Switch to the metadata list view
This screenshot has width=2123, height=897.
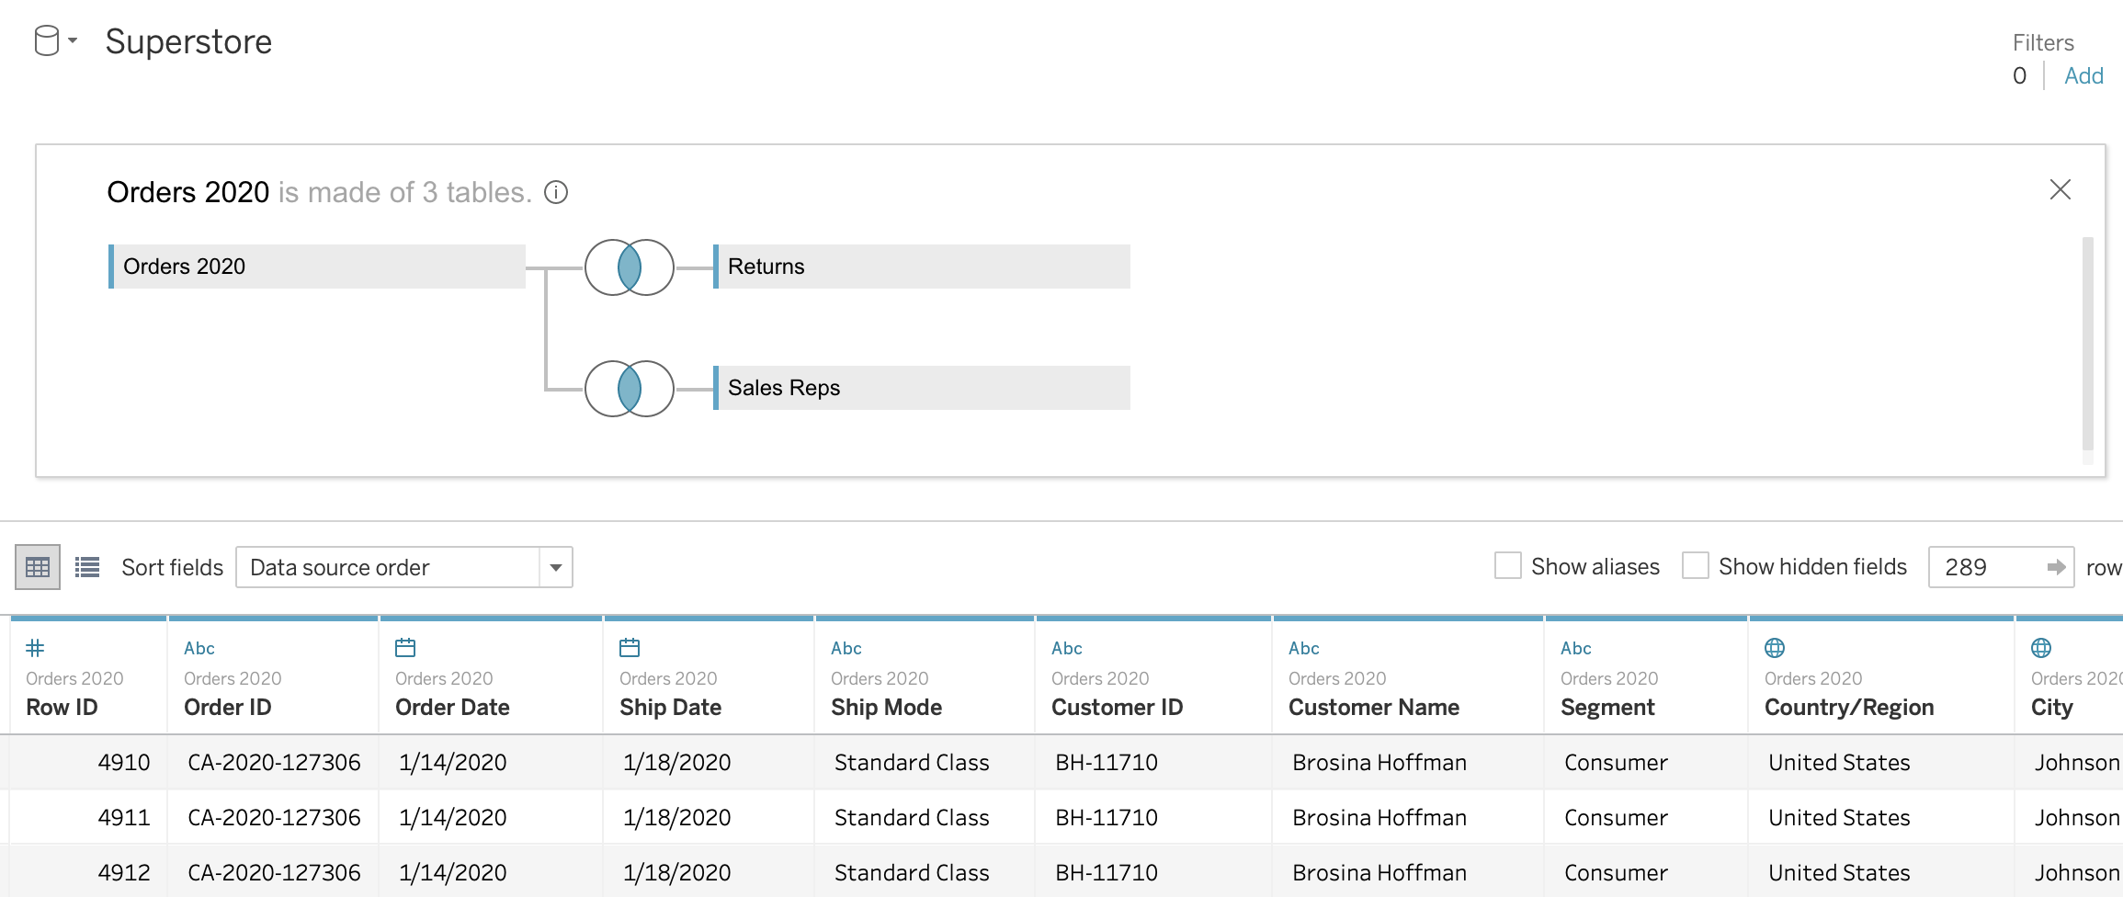point(87,567)
